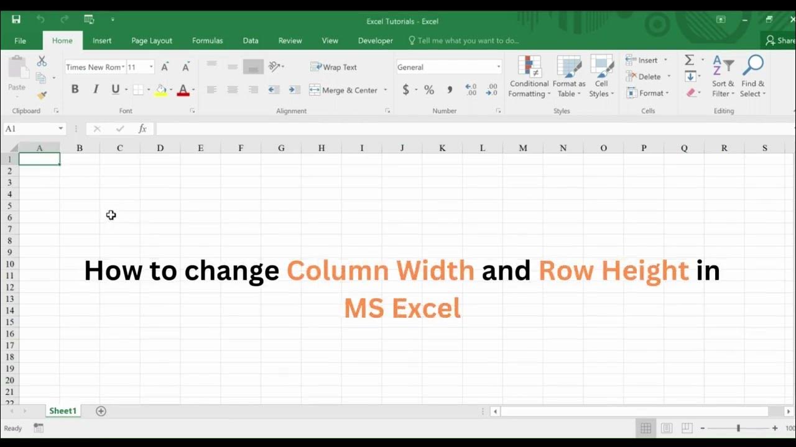This screenshot has width=796, height=447.
Task: Click the Save icon in quick access toolbar
Action: (16, 19)
